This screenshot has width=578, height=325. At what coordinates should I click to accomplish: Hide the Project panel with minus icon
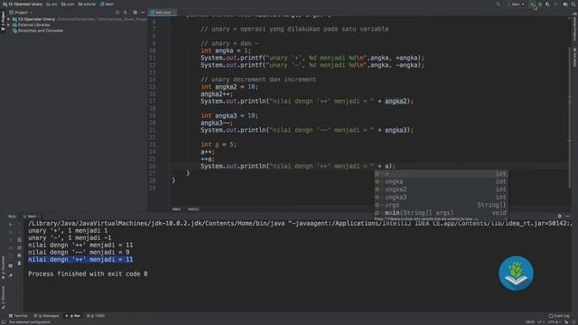click(143, 12)
